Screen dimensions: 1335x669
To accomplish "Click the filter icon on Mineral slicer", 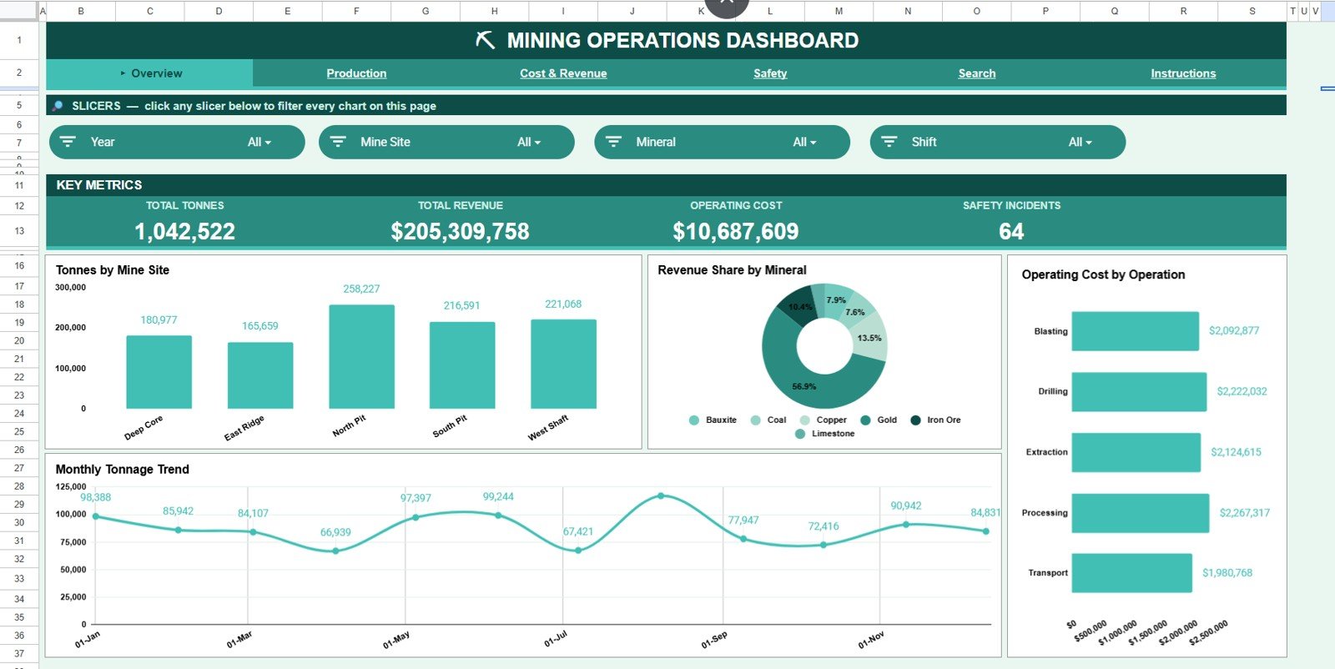I will coord(613,142).
